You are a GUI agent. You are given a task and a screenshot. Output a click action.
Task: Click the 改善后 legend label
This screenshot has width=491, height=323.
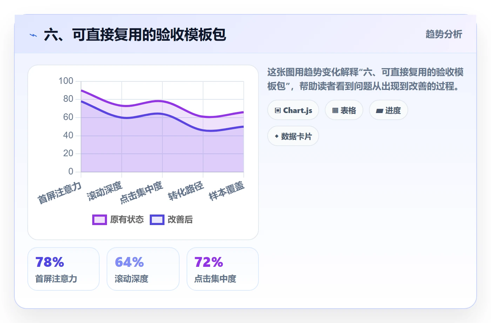(180, 220)
